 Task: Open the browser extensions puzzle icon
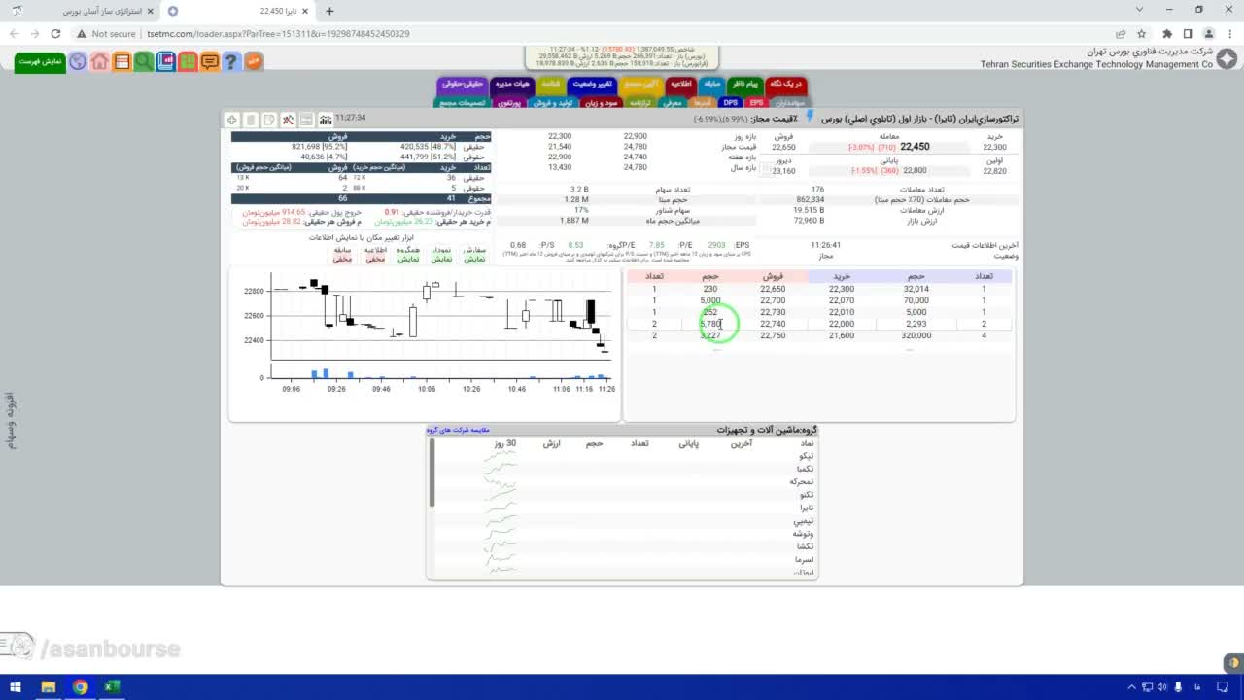(x=1167, y=33)
